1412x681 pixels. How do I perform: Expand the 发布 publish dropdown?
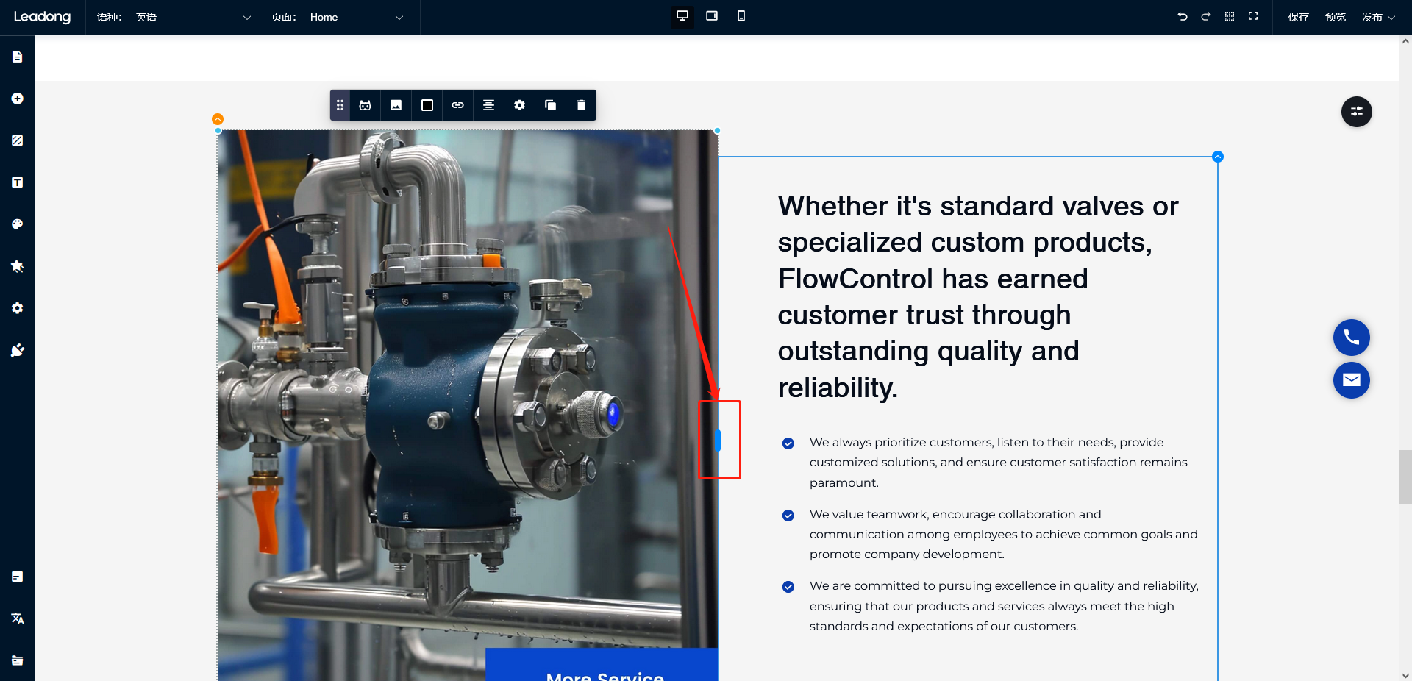pyautogui.click(x=1378, y=17)
